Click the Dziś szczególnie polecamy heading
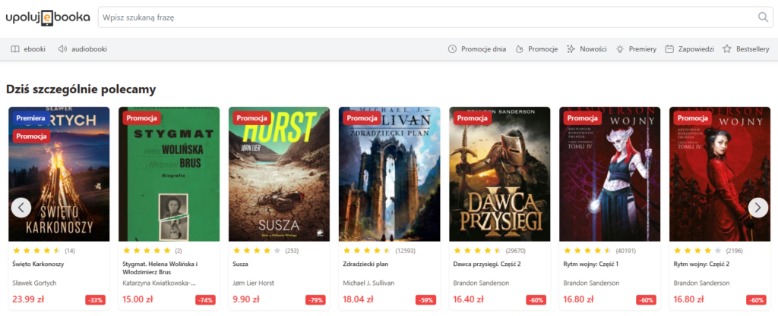778x316 pixels. click(81, 89)
